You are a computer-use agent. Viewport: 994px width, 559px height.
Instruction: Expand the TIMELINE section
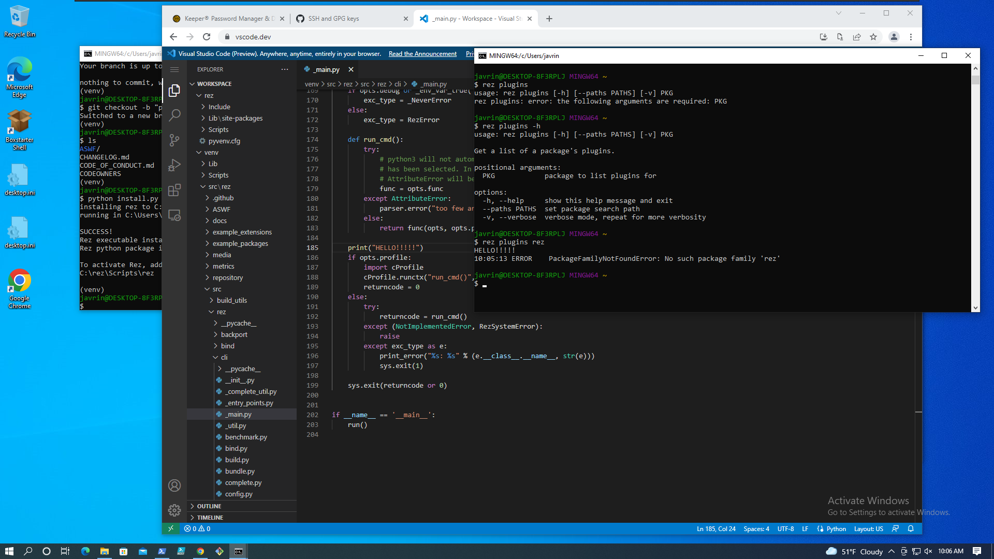point(210,518)
